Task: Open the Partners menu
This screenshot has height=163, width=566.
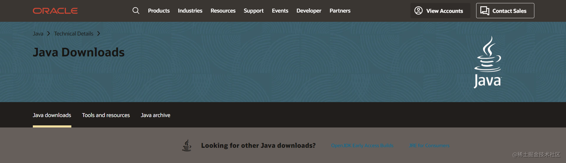Action: tap(340, 11)
